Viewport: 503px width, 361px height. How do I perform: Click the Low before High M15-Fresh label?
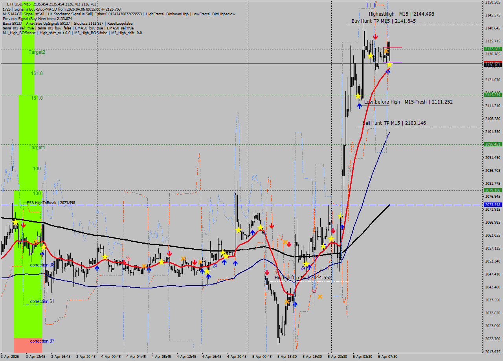click(408, 102)
